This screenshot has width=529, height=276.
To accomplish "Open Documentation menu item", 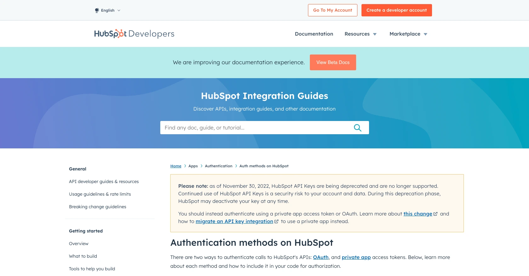I will pos(314,34).
